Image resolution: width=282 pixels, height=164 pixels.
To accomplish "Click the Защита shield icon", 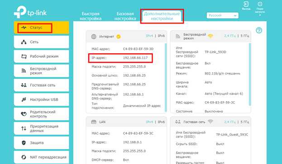I will pyautogui.click(x=24, y=143).
